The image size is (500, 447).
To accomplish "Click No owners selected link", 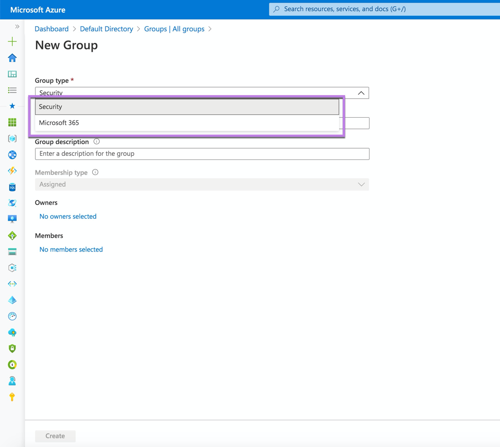I will point(68,216).
